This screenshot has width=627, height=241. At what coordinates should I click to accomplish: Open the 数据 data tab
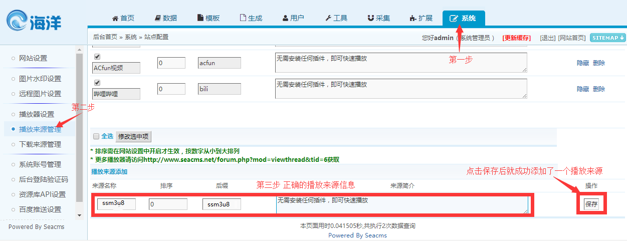pyautogui.click(x=165, y=18)
